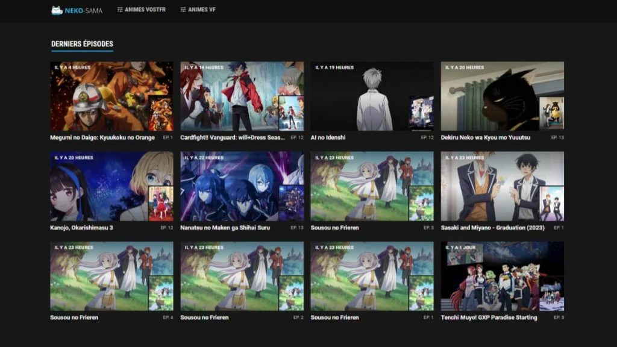Click the AI no Idenshi title
The image size is (617, 347).
[328, 137]
